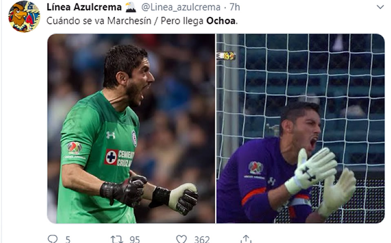
Task: Click the 'Cuándo se va Marchesín' text
Action: pos(99,21)
